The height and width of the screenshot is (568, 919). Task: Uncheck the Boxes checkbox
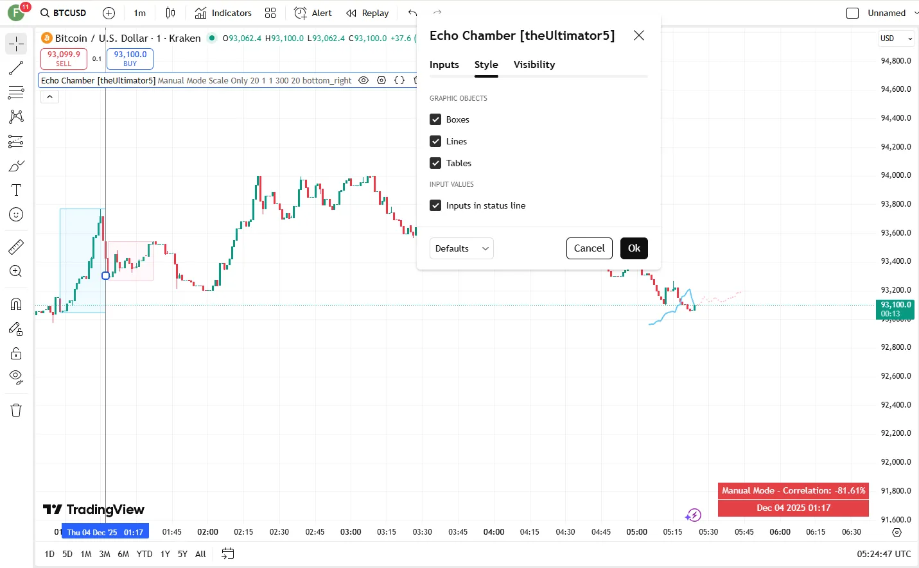[435, 119]
